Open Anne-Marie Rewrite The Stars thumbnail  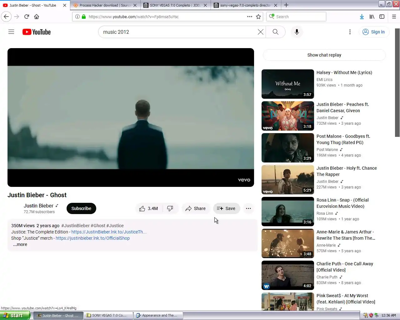click(288, 243)
